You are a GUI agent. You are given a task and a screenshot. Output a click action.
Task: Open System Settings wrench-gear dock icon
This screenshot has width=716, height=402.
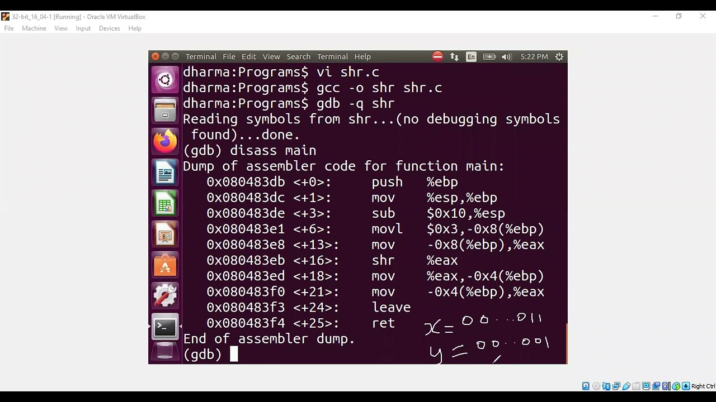pyautogui.click(x=165, y=296)
